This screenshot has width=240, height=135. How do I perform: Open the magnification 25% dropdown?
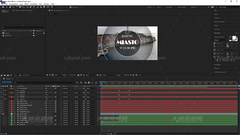pyautogui.click(x=58, y=75)
